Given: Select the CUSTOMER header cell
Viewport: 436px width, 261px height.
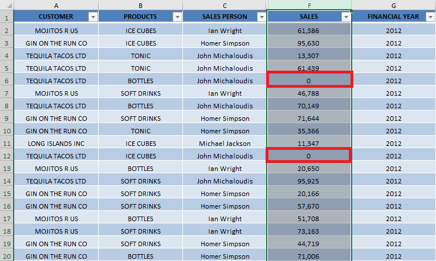Looking at the screenshot, I should pos(56,17).
